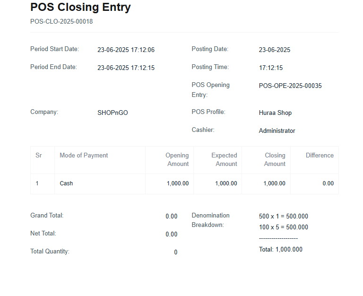Click the Grand Total value
This screenshot has width=363, height=296.
[x=171, y=216]
